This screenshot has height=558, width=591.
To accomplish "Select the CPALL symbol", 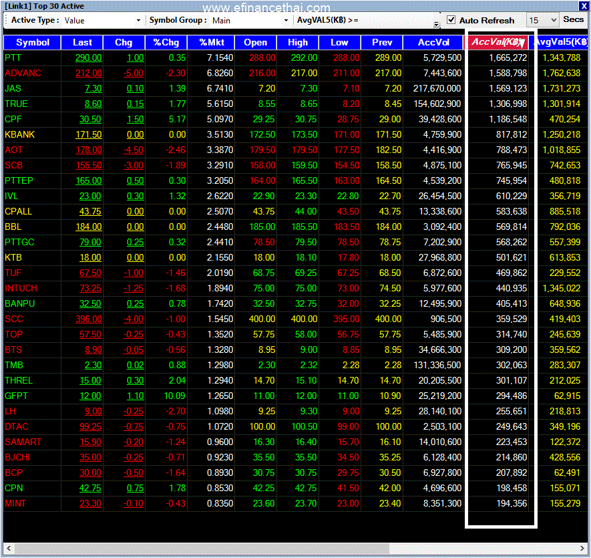I will pos(18,212).
